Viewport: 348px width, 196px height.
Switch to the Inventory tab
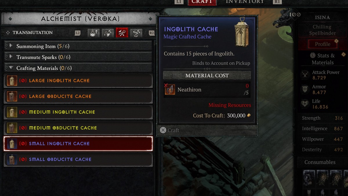coord(245,2)
